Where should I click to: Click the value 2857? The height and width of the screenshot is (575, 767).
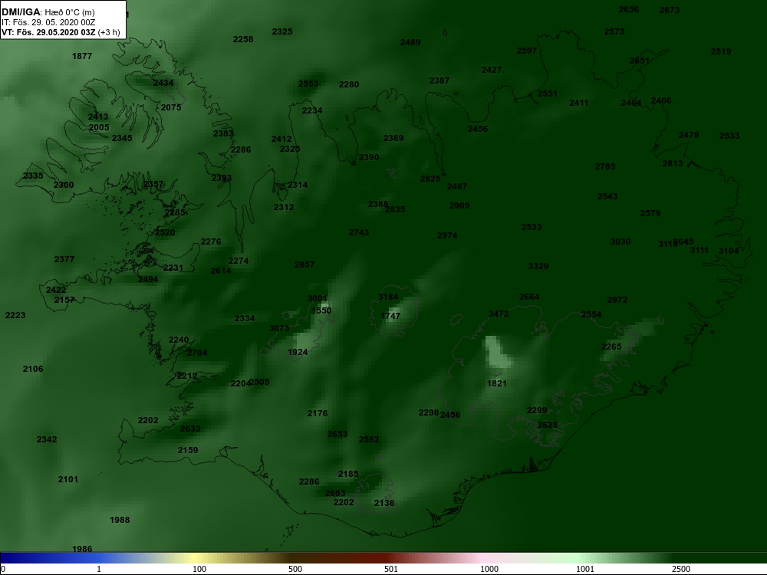tap(304, 265)
